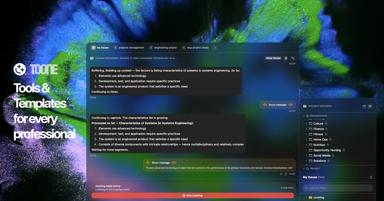384x201 pixels.
Task: Toggle the side panel layout icon in Project Explorer
Action: 370,106
